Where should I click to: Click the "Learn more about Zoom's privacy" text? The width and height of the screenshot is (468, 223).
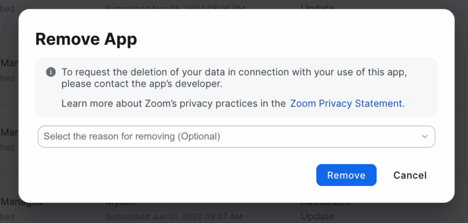[x=173, y=103]
